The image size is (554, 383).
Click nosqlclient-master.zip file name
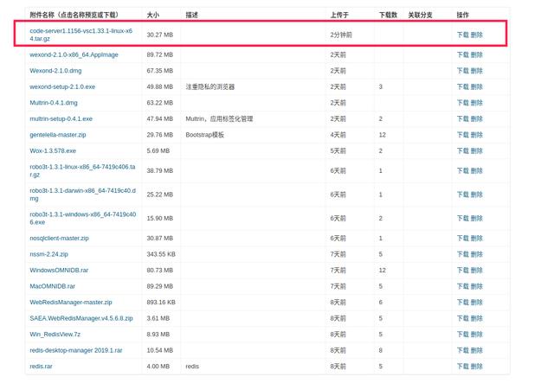59,239
